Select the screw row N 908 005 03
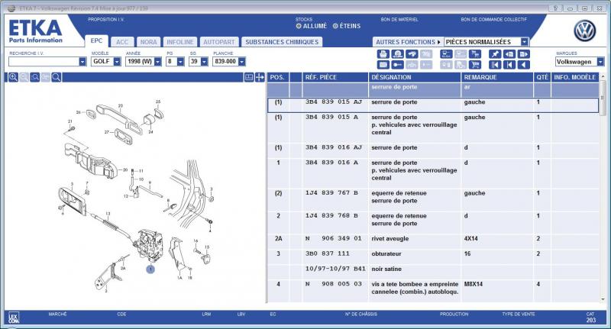This screenshot has width=611, height=329. [x=432, y=291]
